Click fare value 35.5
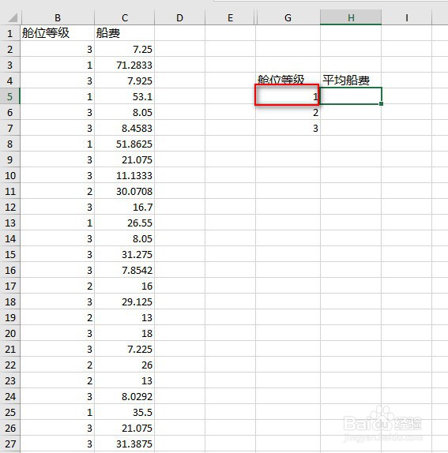Viewport: 448px width, 453px height. [125, 412]
